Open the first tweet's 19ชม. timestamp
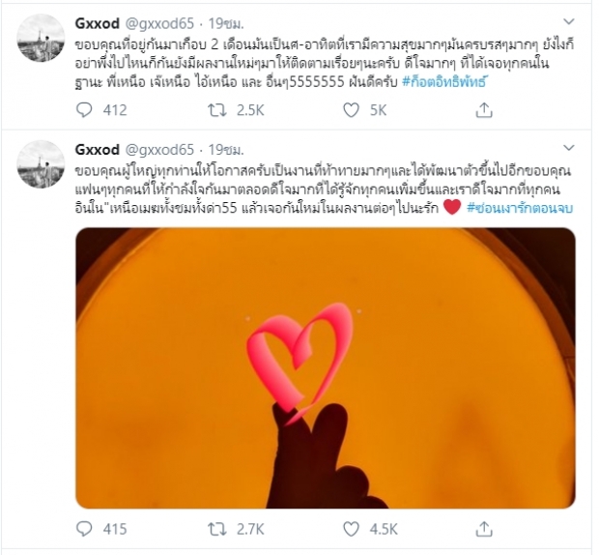The width and height of the screenshot is (599, 555). coord(226,24)
